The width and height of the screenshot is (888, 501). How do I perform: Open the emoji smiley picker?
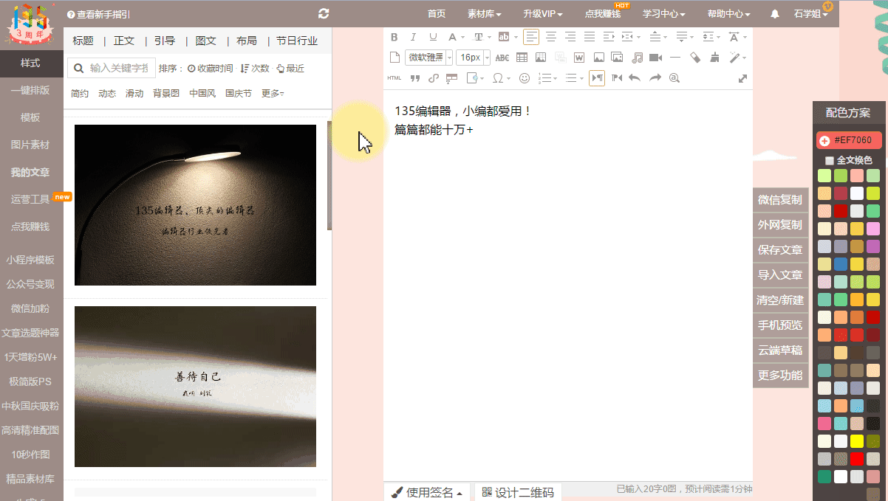[525, 78]
